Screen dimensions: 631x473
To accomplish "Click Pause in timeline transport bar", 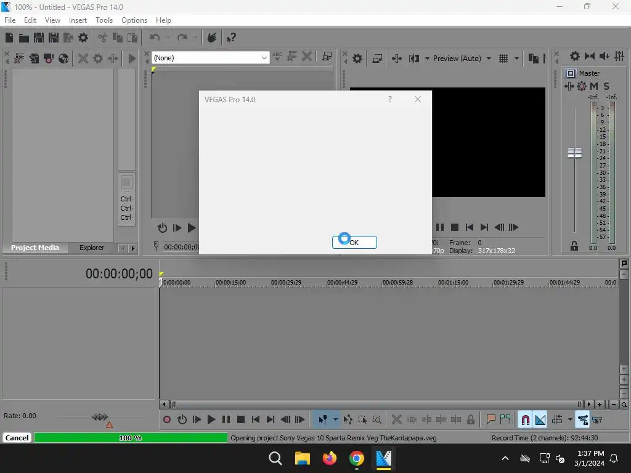I will tap(226, 420).
